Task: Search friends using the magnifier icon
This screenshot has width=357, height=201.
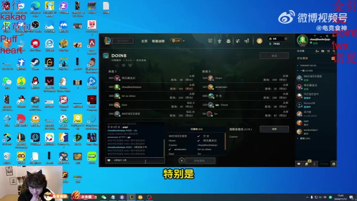Action: pos(334,51)
